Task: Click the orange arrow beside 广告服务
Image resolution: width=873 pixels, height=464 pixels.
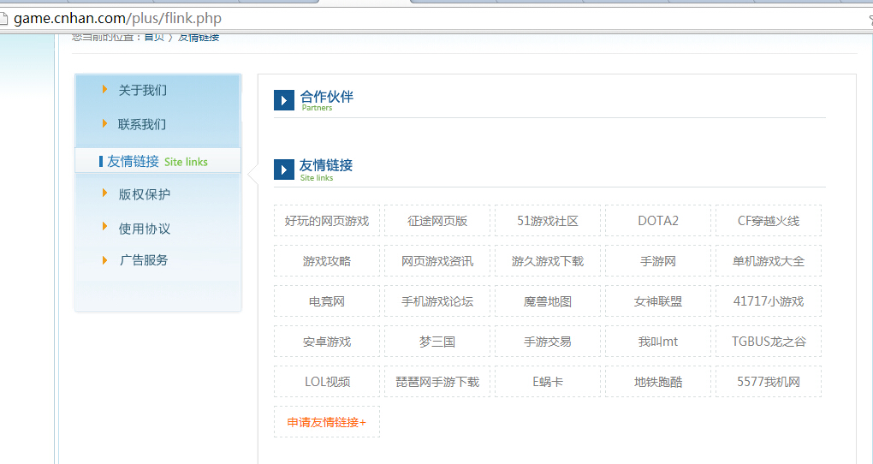Action: 104,260
